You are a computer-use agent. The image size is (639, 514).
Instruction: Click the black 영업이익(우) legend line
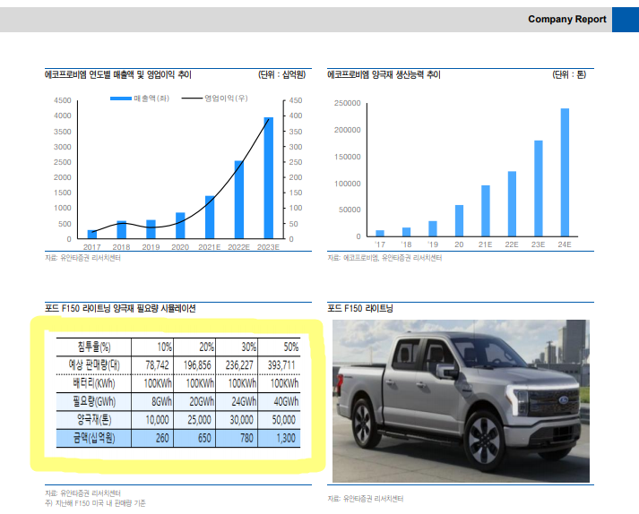click(192, 99)
